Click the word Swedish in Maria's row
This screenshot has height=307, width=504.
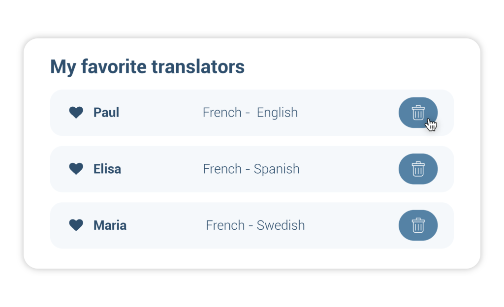[x=281, y=225]
